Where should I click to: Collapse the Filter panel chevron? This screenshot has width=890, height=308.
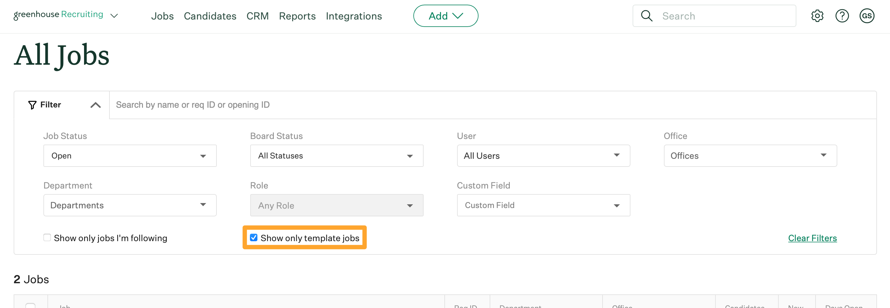[x=96, y=105]
